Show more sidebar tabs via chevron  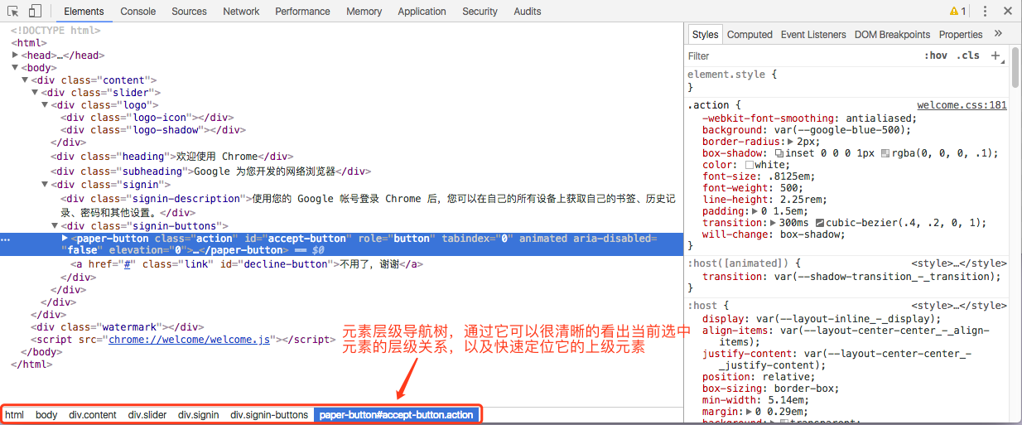998,34
